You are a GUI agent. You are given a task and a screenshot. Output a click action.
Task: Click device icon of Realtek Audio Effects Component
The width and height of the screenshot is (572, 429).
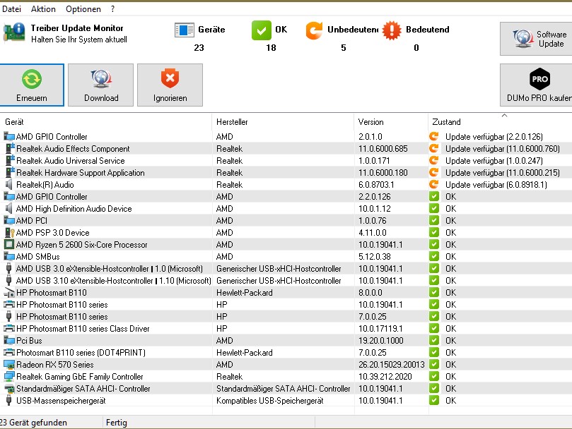[10, 149]
